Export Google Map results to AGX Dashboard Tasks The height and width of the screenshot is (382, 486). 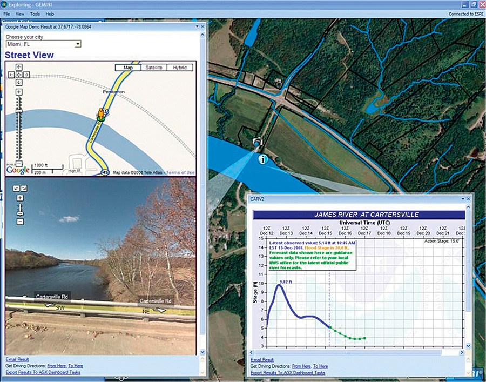pos(43,372)
